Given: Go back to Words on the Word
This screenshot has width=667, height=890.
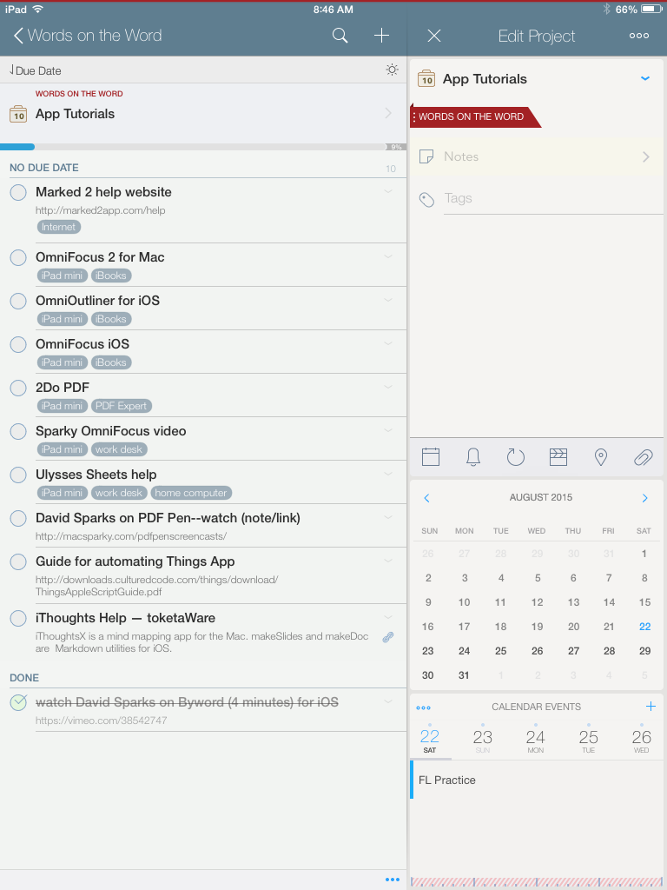Looking at the screenshot, I should pos(87,36).
